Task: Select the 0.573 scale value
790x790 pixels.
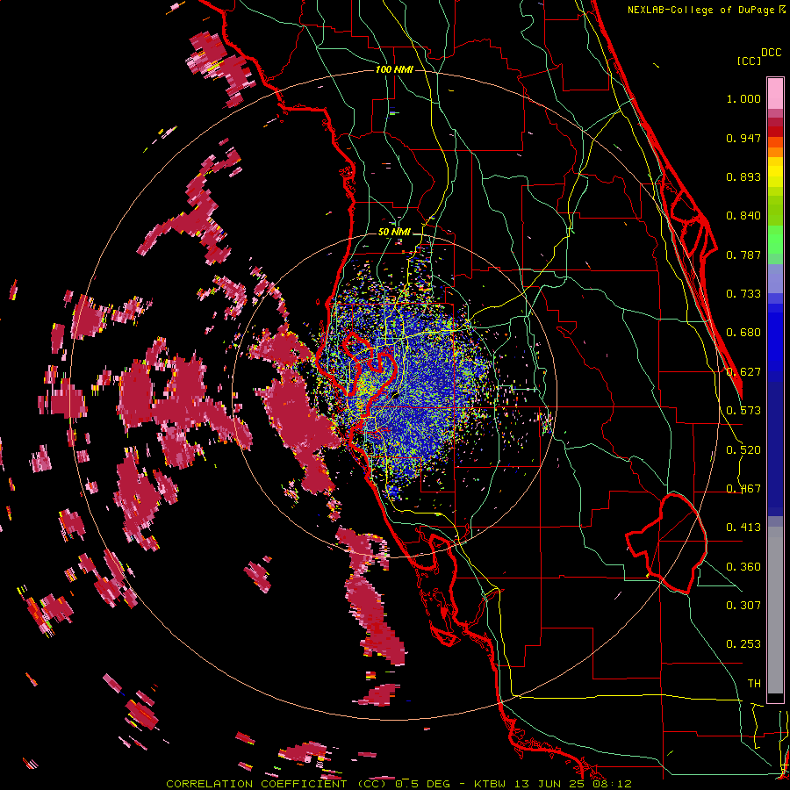Action: pyautogui.click(x=743, y=411)
